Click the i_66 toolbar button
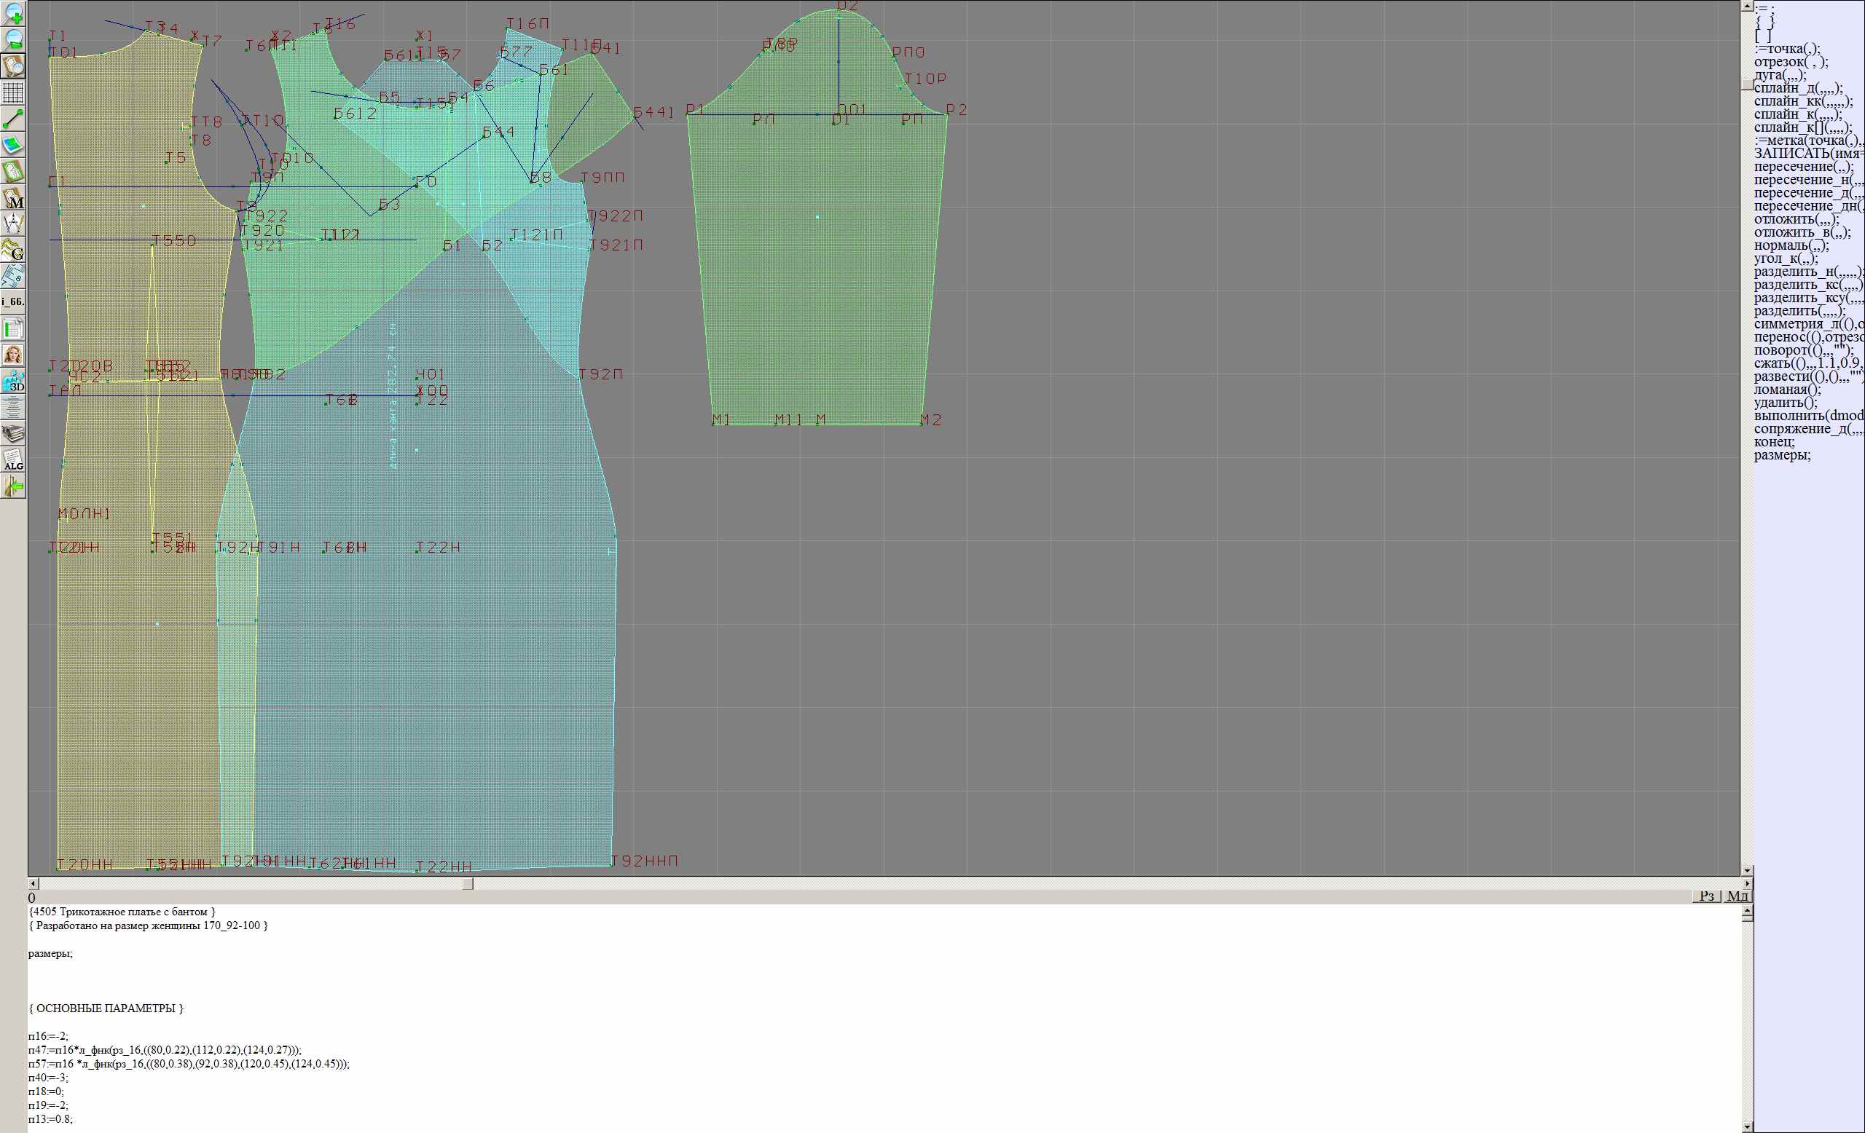 pos(13,301)
